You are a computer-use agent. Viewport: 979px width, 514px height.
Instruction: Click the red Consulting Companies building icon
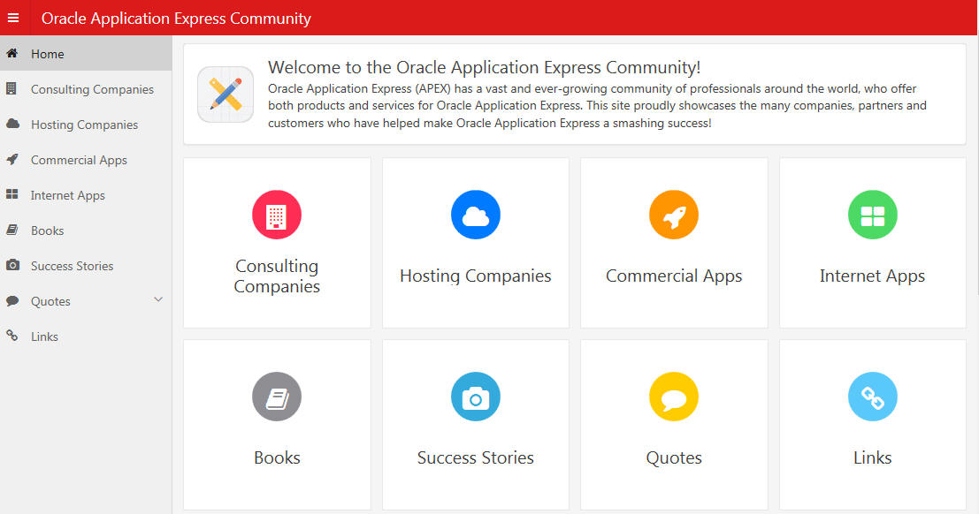coord(277,215)
